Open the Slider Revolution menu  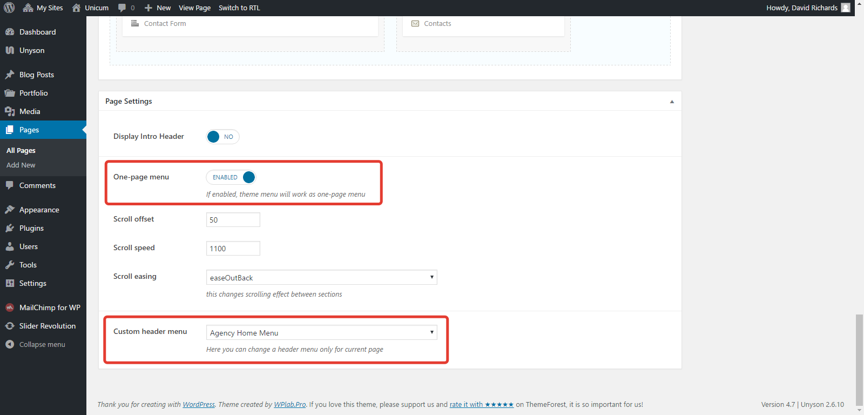43,326
